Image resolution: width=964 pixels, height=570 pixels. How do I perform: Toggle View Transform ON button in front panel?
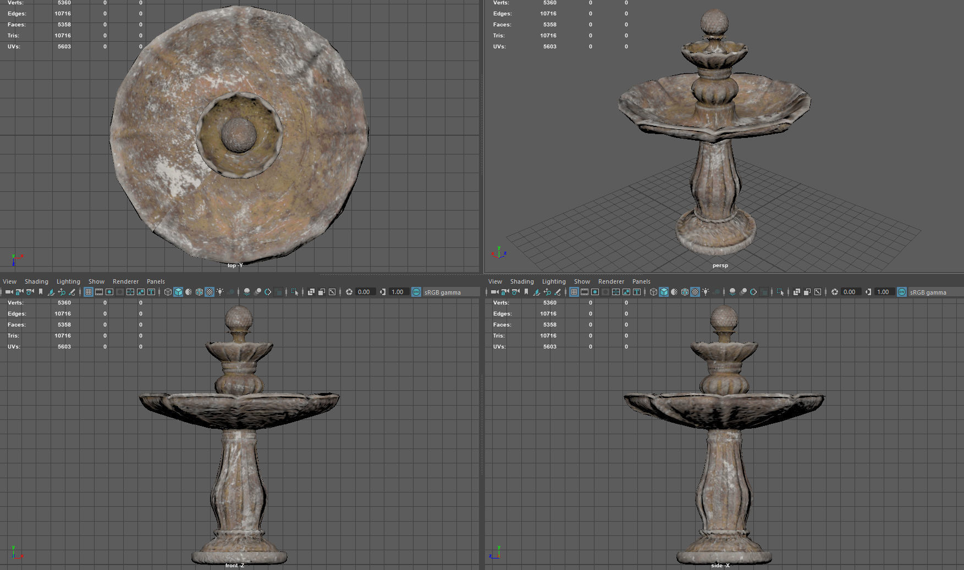pyautogui.click(x=416, y=292)
